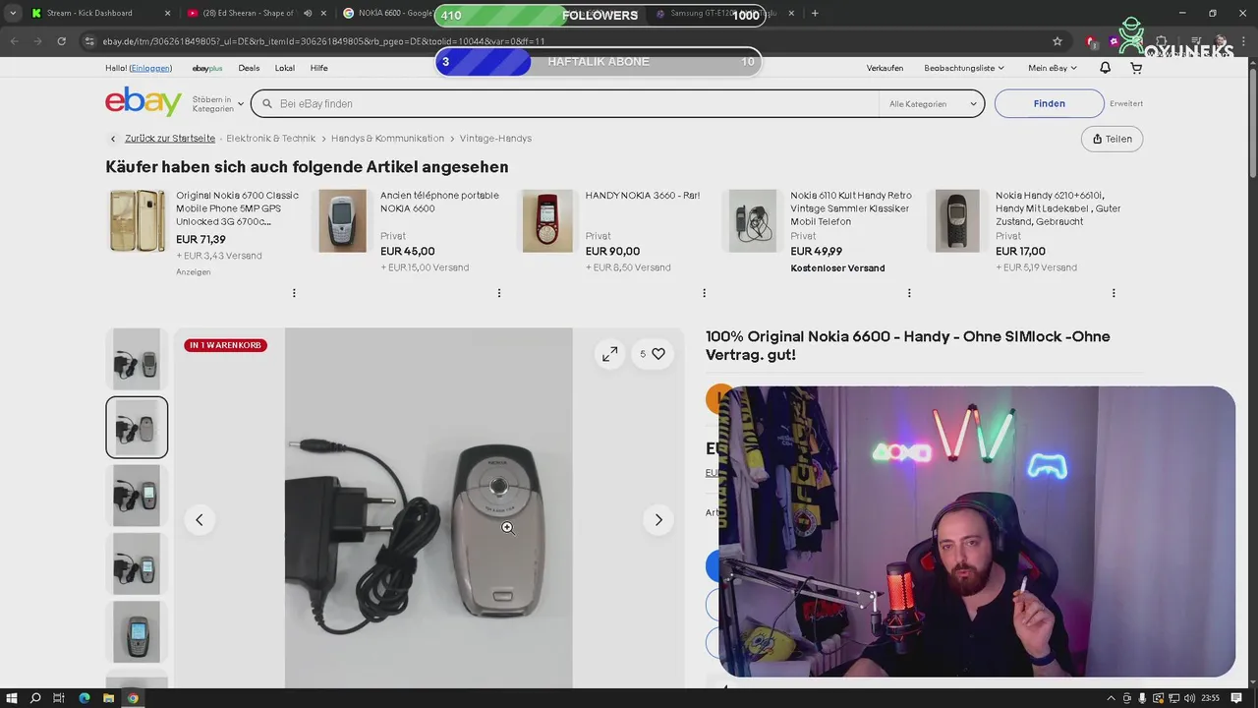Open the Hilfe menu item
Screen dimensions: 1258x708
pos(319,68)
